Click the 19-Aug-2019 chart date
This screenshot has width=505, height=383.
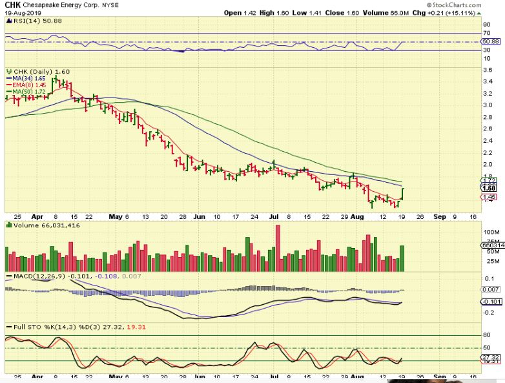(23, 13)
